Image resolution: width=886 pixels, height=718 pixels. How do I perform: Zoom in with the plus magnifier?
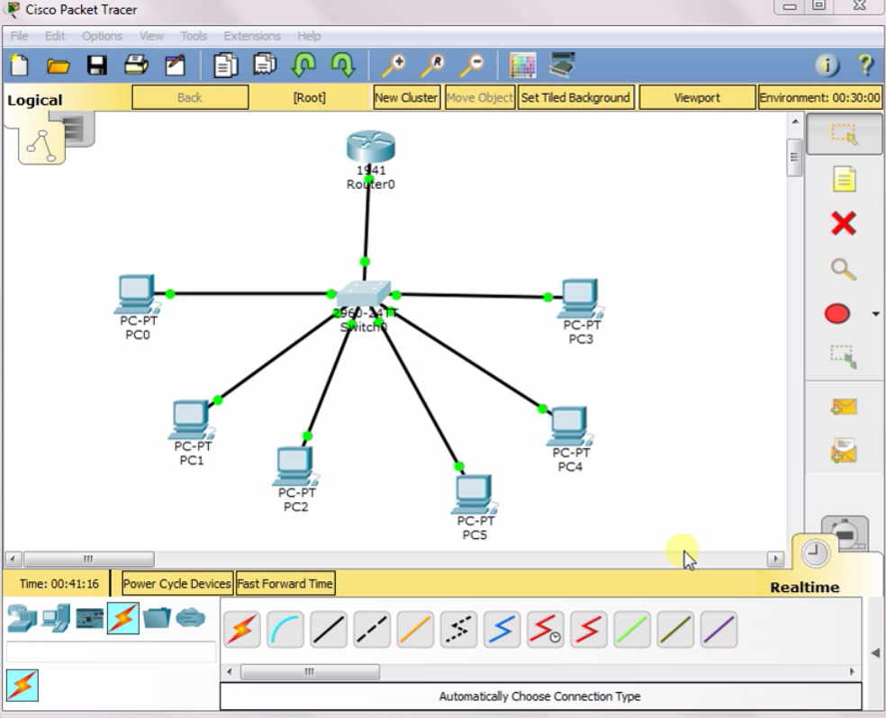393,66
